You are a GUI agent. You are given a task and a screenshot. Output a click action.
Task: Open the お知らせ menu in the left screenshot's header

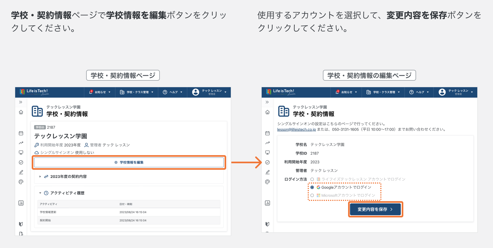(x=100, y=92)
